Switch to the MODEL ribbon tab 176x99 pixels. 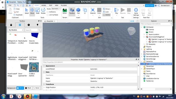point(44,5)
